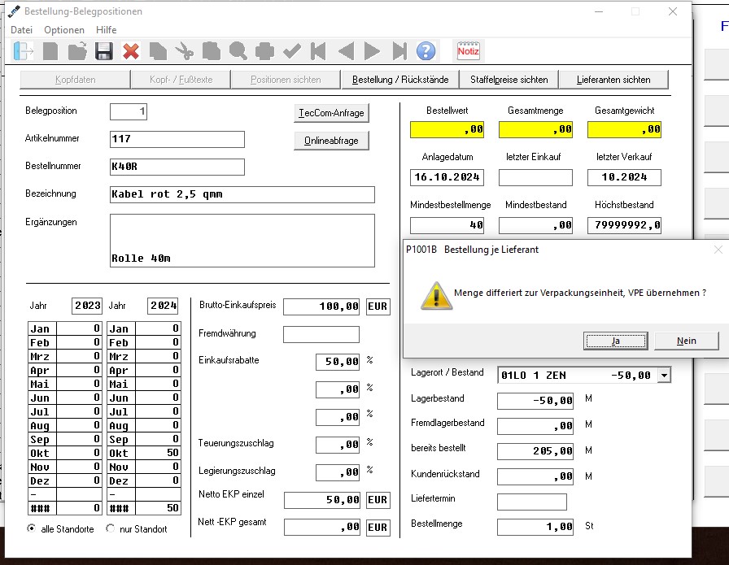The height and width of the screenshot is (565, 729).
Task: Click the checkmark confirm icon
Action: (x=291, y=51)
